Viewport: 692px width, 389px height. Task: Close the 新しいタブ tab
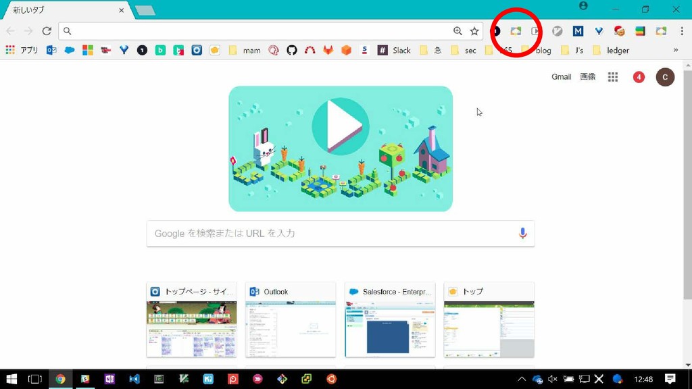tap(122, 10)
